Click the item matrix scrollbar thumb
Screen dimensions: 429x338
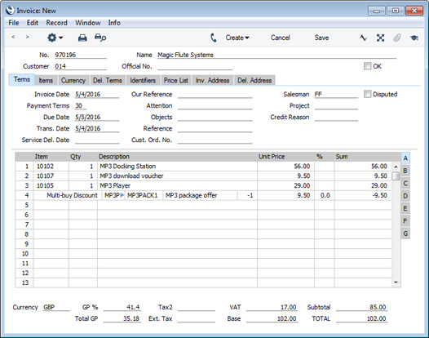point(396,176)
